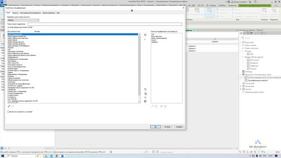The height and width of the screenshot is (158, 281).
Task: Select 'Комментарии' in available fields
Action: coord(13,68)
